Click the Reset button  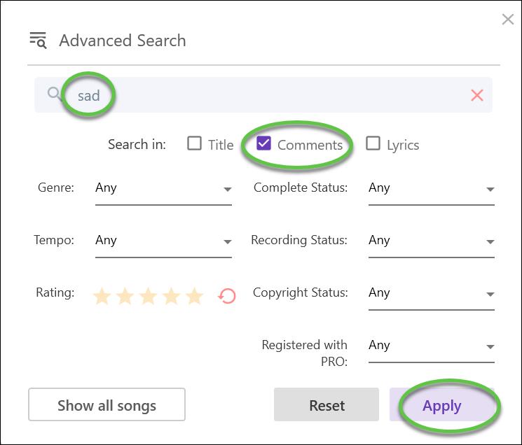point(327,404)
